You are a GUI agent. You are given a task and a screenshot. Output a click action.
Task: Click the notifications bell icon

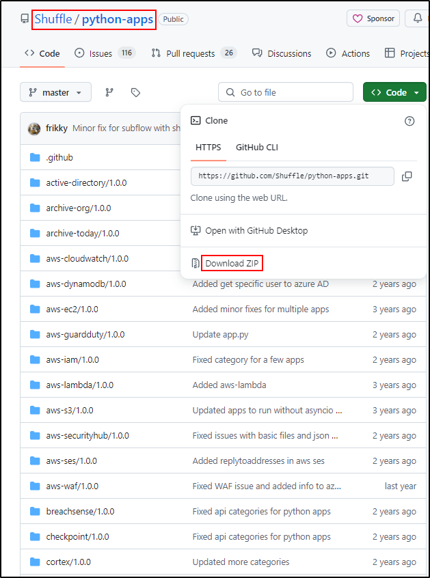coord(417,18)
